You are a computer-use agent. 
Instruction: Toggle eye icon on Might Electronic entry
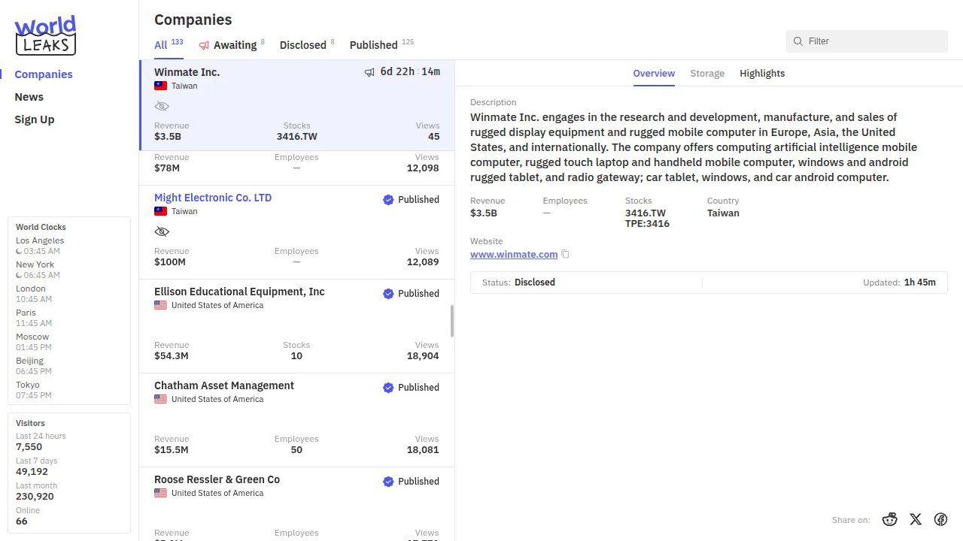pyautogui.click(x=162, y=231)
